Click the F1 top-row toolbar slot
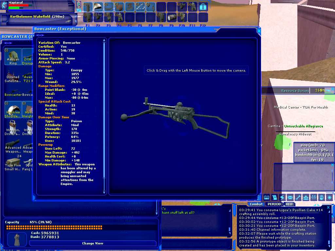 coord(88,7)
